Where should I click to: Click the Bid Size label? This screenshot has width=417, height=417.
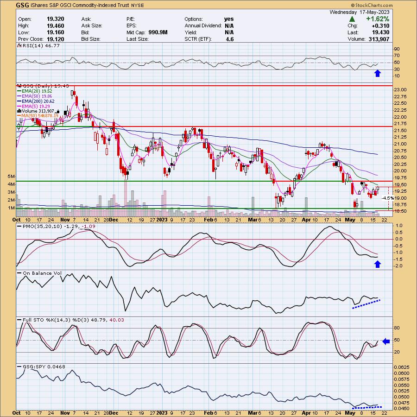point(91,39)
